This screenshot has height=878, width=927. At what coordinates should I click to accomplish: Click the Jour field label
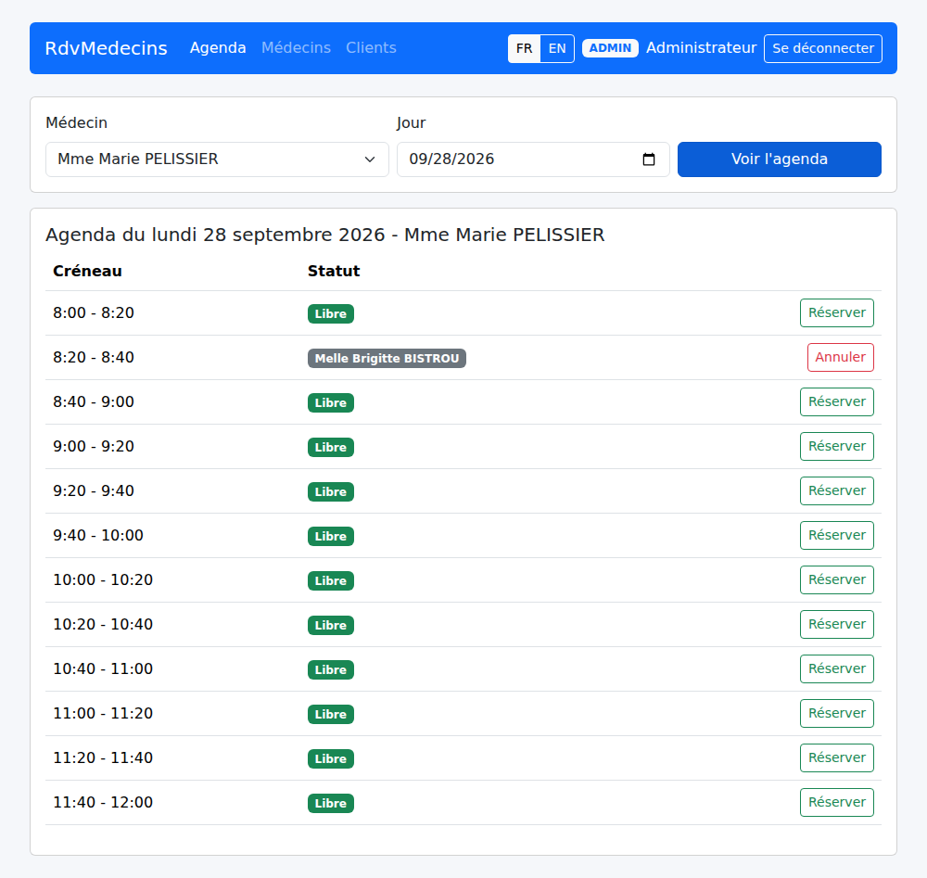tap(411, 123)
